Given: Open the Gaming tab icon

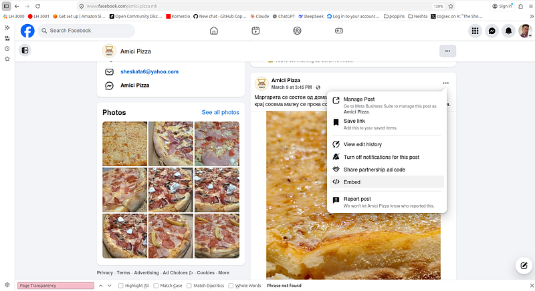Looking at the screenshot, I should tap(338, 31).
